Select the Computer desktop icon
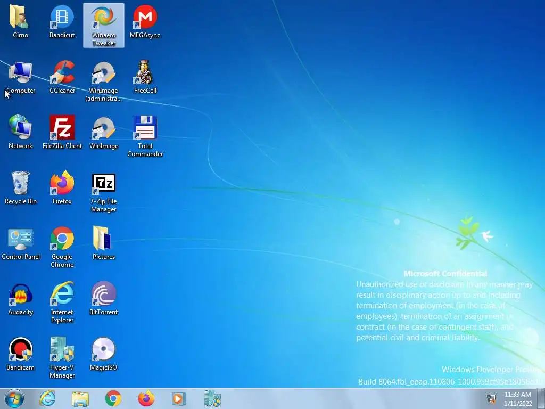Viewport: 545px width, 409px height. tap(21, 77)
